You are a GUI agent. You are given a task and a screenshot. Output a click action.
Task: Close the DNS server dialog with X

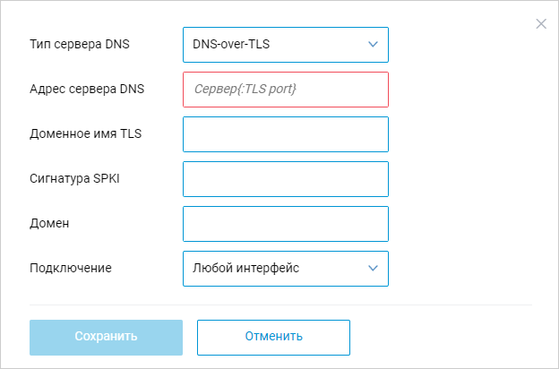click(x=541, y=24)
